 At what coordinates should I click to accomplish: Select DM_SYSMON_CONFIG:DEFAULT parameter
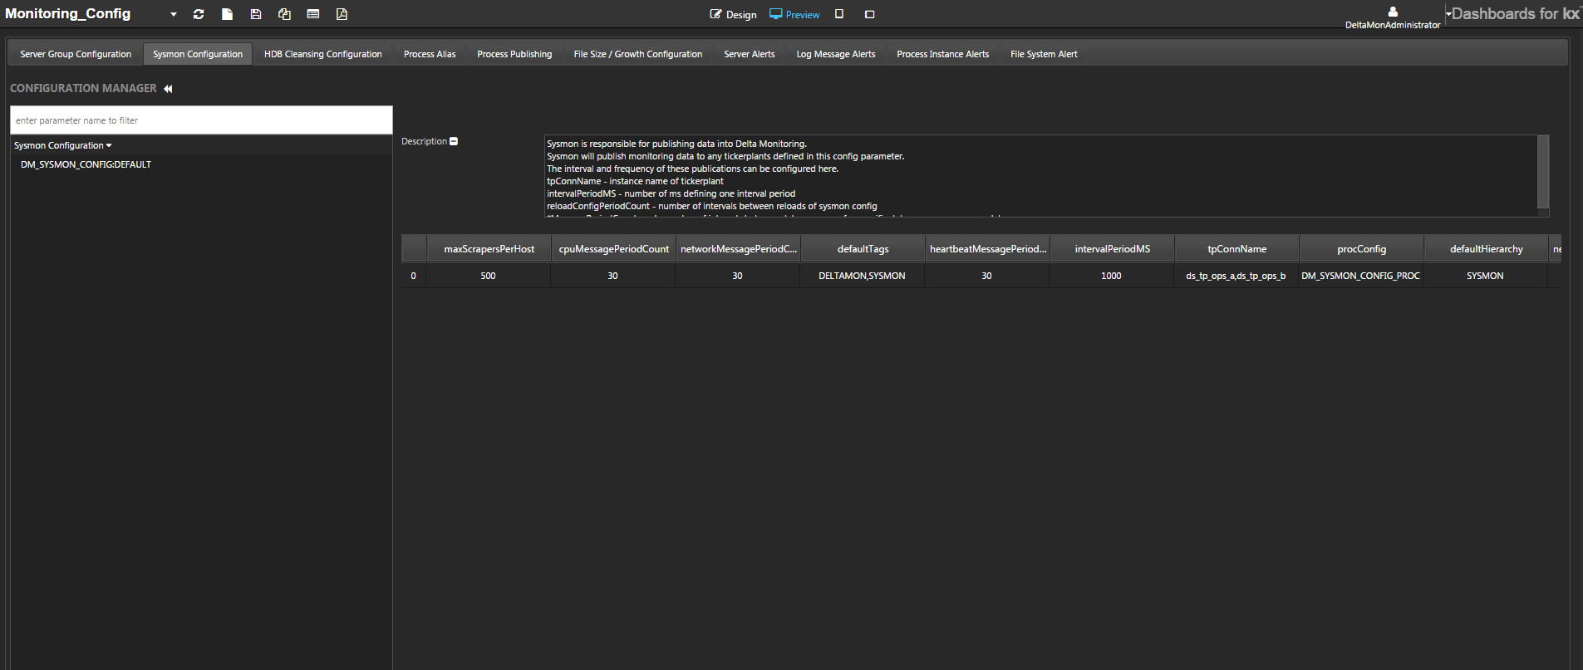click(86, 164)
